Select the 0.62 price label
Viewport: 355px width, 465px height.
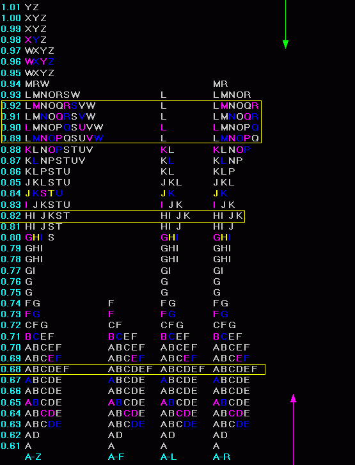click(11, 435)
